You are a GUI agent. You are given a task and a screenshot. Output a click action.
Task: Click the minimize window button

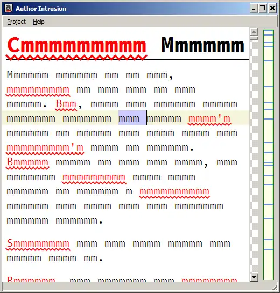[x=254, y=9]
